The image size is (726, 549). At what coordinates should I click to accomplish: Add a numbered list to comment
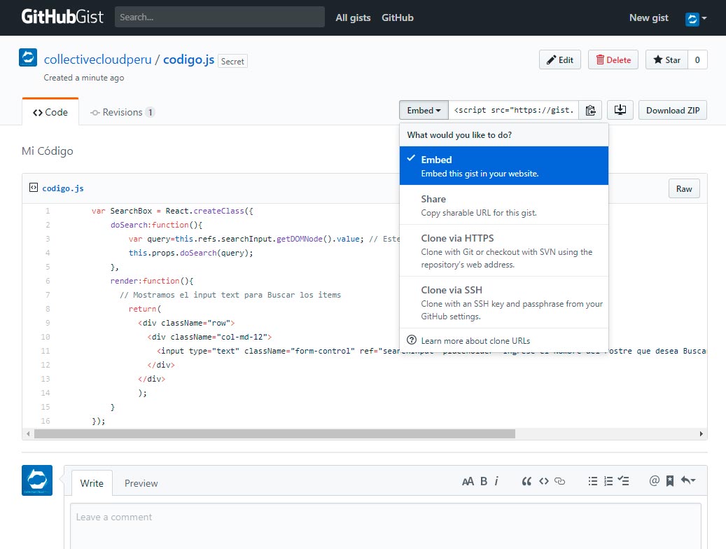pos(608,481)
